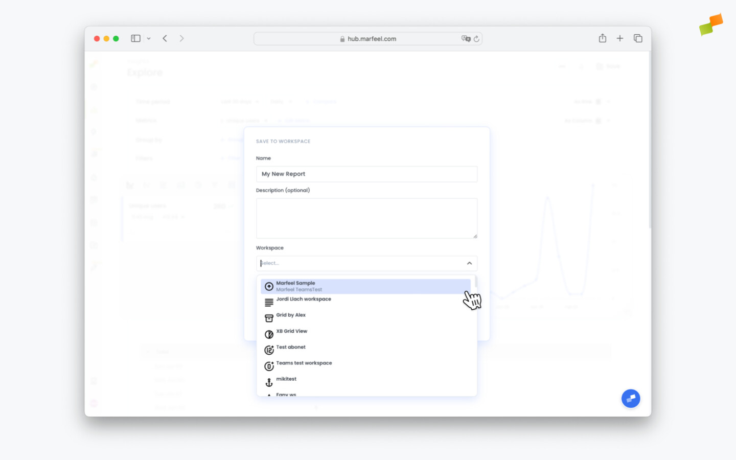Viewport: 736px width, 460px height.
Task: Click the translate icon in address bar
Action: 465,39
